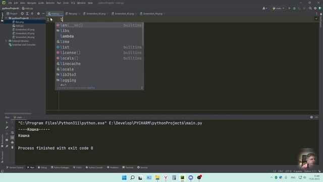Expand All icon in Project panel header
This screenshot has width=323, height=182.
[27, 14]
